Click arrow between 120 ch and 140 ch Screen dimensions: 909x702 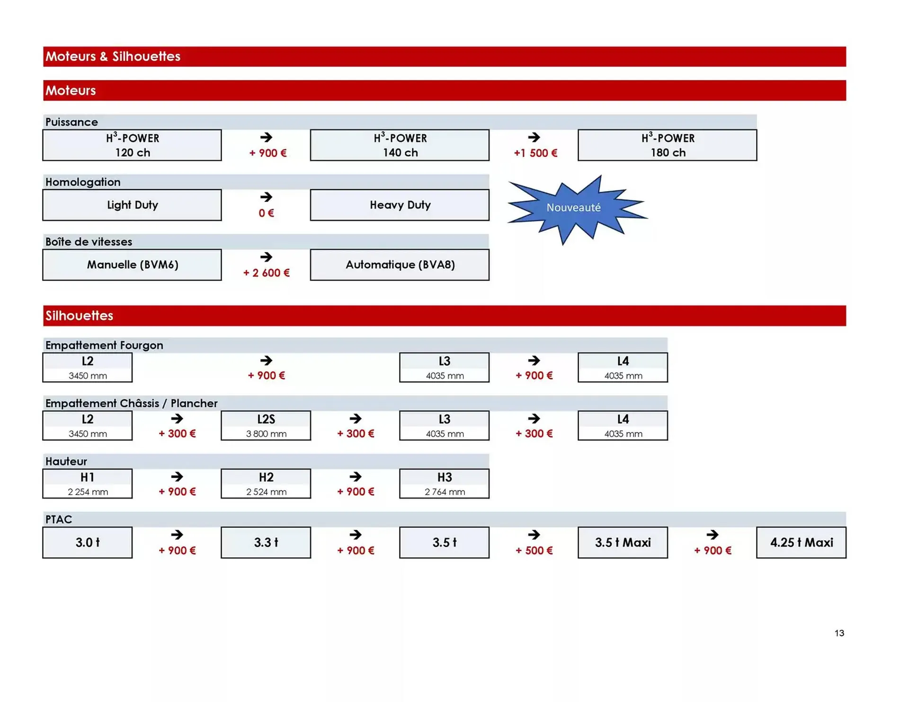[x=267, y=137]
